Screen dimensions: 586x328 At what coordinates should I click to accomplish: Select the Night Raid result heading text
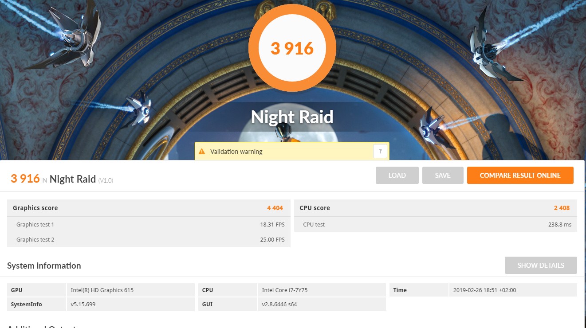click(73, 179)
